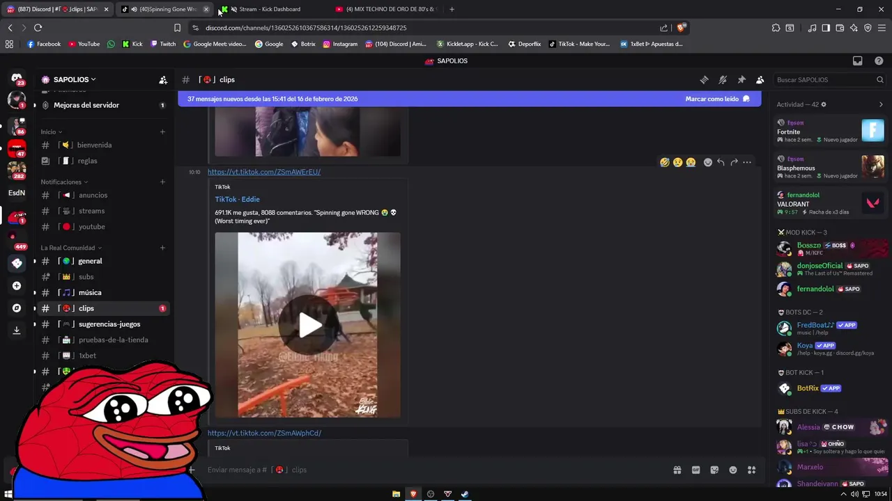Open File Explorer on Windows taskbar

click(x=396, y=494)
